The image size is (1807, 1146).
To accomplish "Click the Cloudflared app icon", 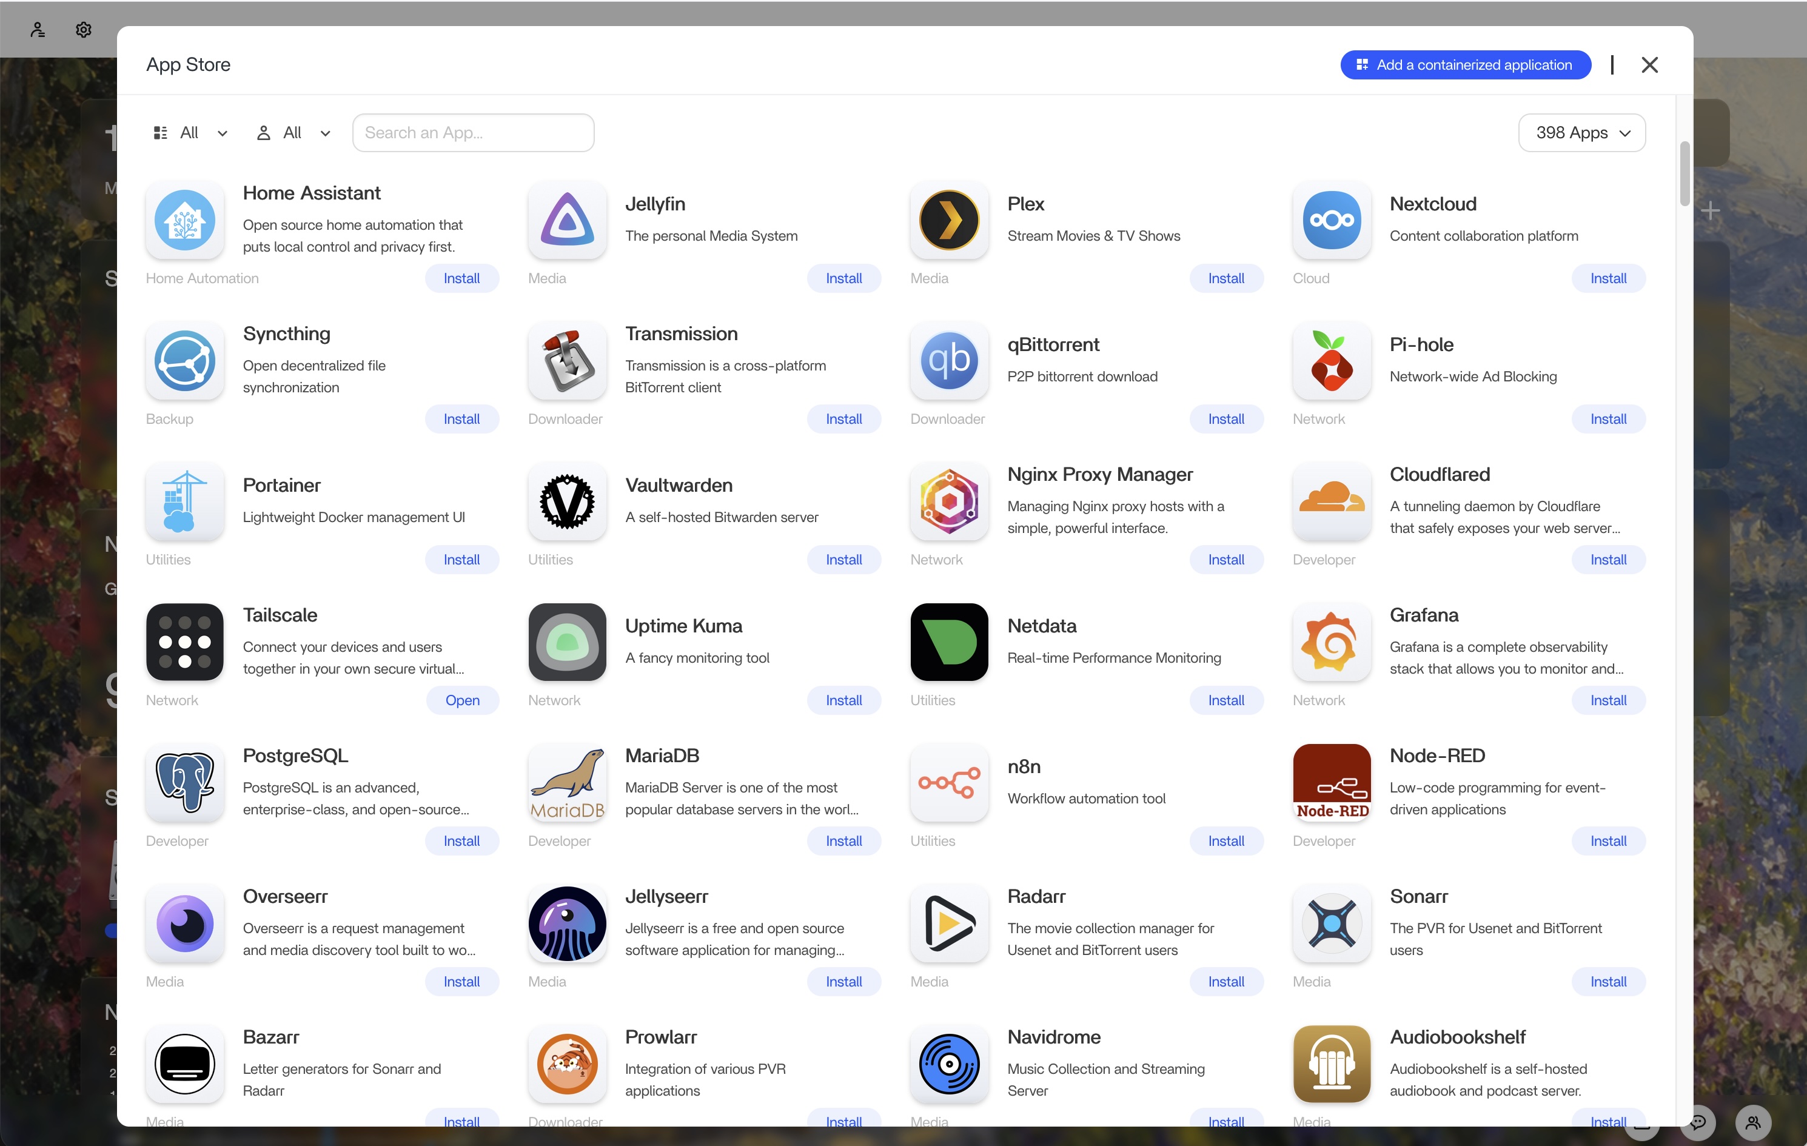I will tap(1331, 501).
